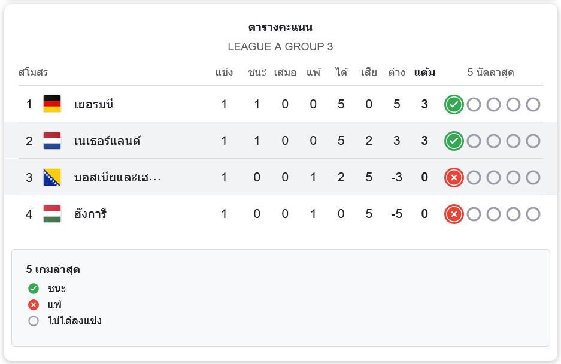Click the empty not-played circle in legend
Screen dimensions: 561x364
click(34, 321)
